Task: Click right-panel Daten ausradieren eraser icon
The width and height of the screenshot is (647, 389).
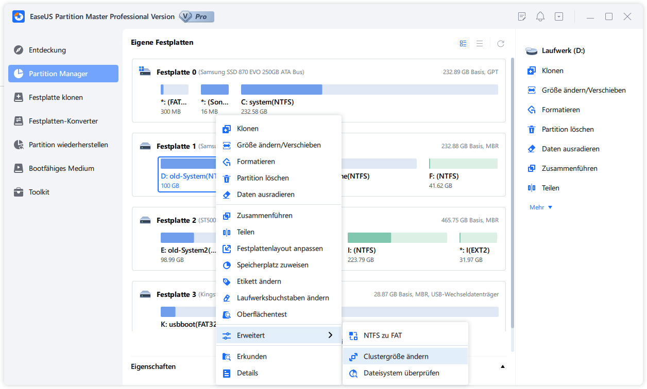Action: click(x=532, y=149)
